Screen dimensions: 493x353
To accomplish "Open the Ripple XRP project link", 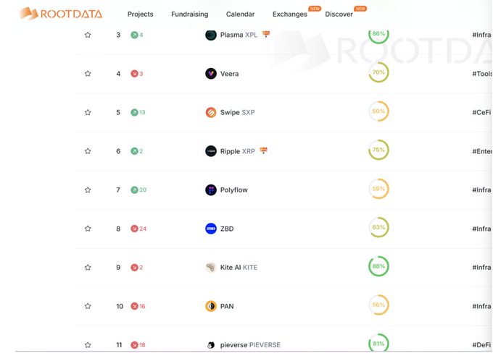I will [x=239, y=151].
